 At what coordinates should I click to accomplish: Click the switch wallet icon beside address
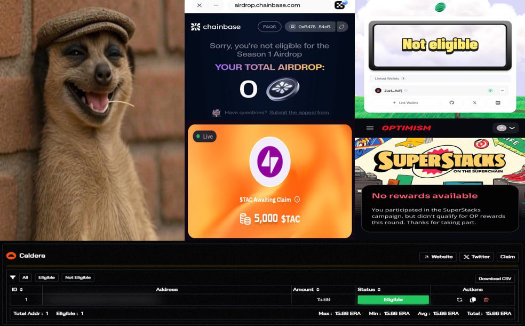click(342, 27)
